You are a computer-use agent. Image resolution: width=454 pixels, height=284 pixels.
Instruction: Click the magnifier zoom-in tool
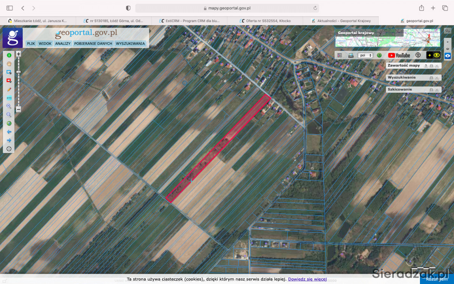click(9, 106)
